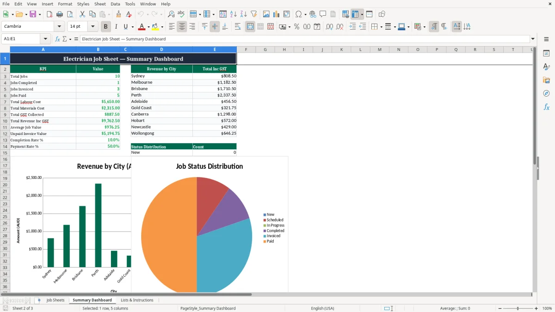Open the Font Size dropdown arrow
Image resolution: width=555 pixels, height=312 pixels.
click(x=92, y=27)
